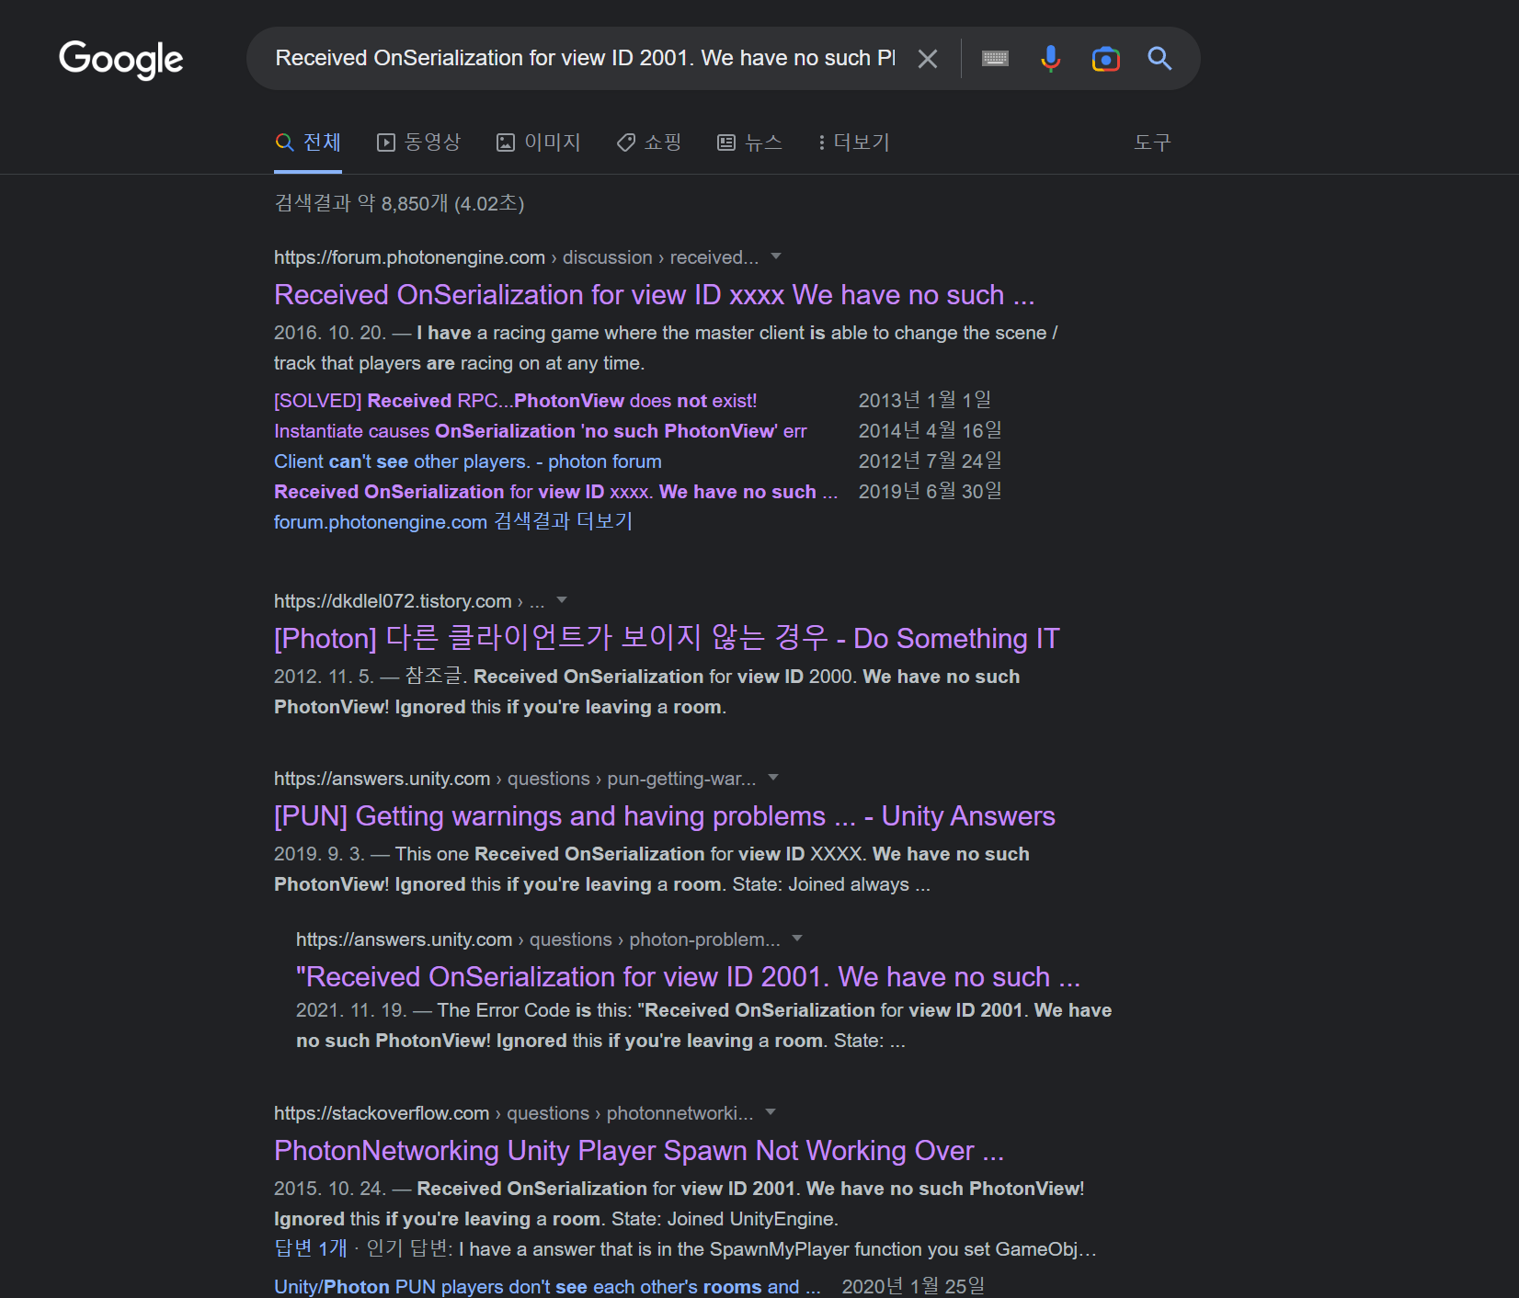Screen dimensions: 1519x1298
Task: Switch to the 이미지 images tab
Action: pos(539,142)
